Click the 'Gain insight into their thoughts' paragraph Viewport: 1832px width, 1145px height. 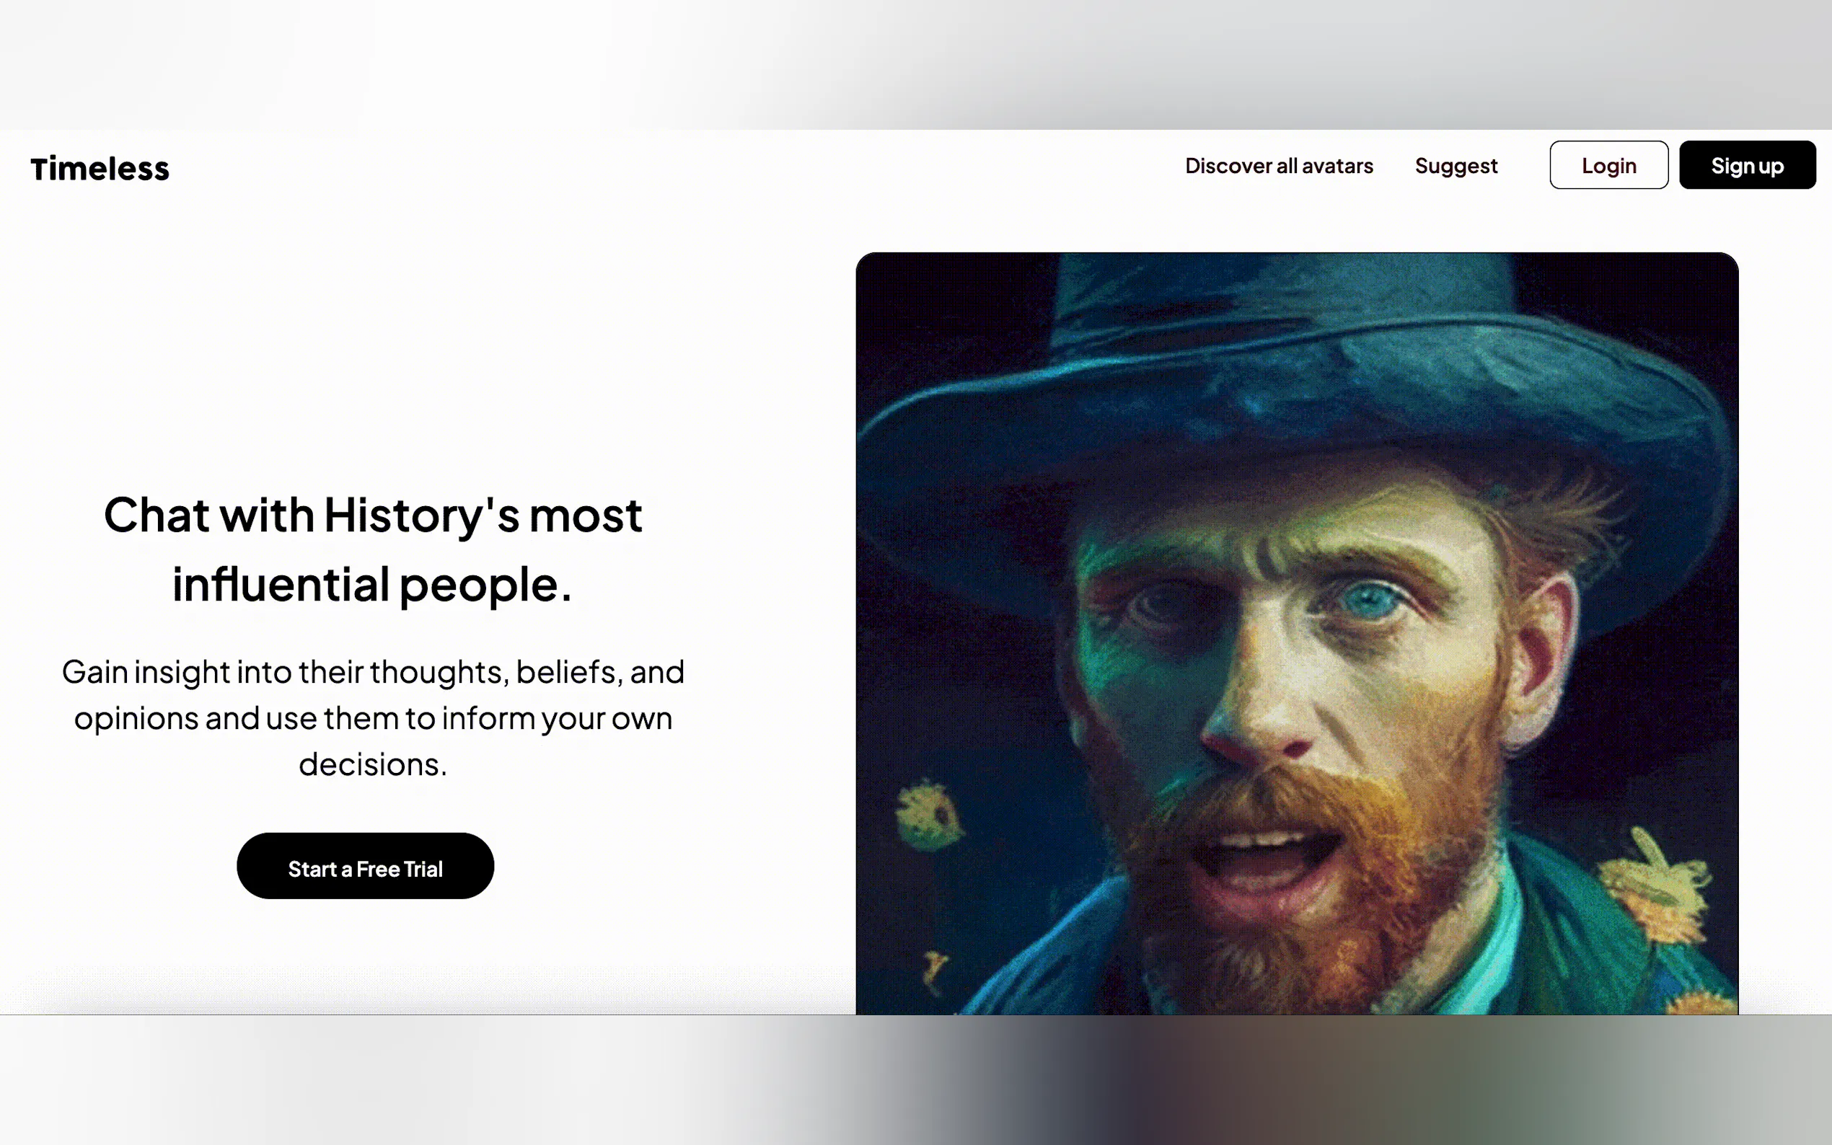(373, 717)
